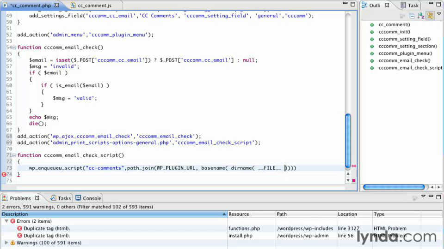Click outline scroll right arrow
Viewport: 444px width, 249px height.
[x=439, y=187]
